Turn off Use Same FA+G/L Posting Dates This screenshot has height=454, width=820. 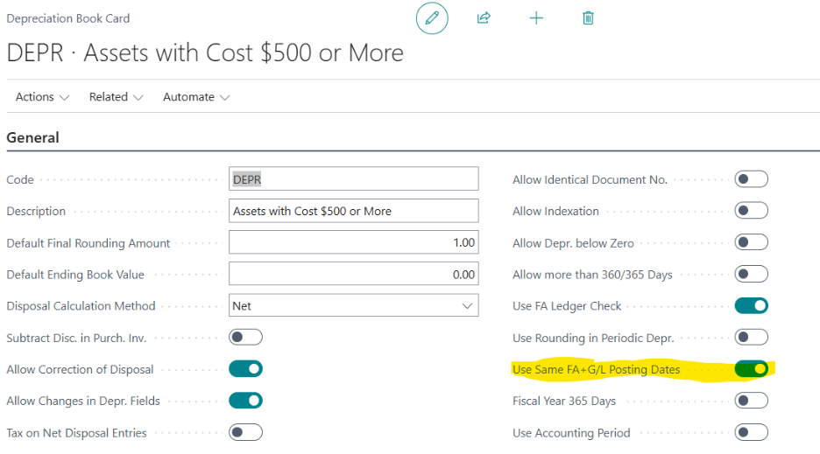[751, 369]
